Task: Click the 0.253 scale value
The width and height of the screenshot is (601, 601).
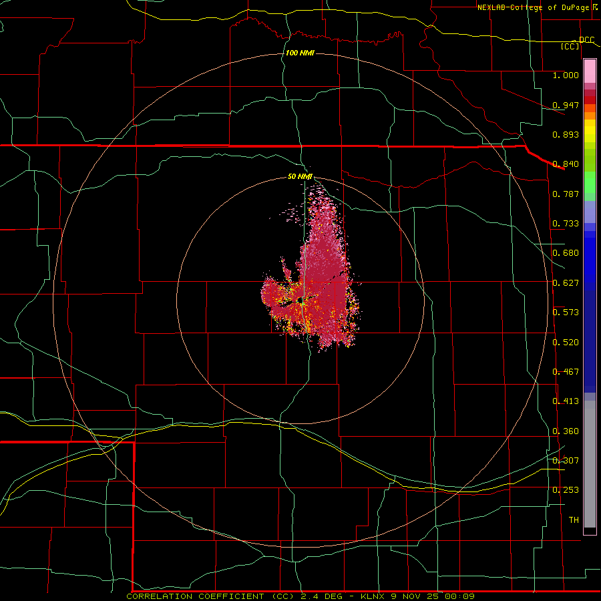Action: (x=566, y=490)
